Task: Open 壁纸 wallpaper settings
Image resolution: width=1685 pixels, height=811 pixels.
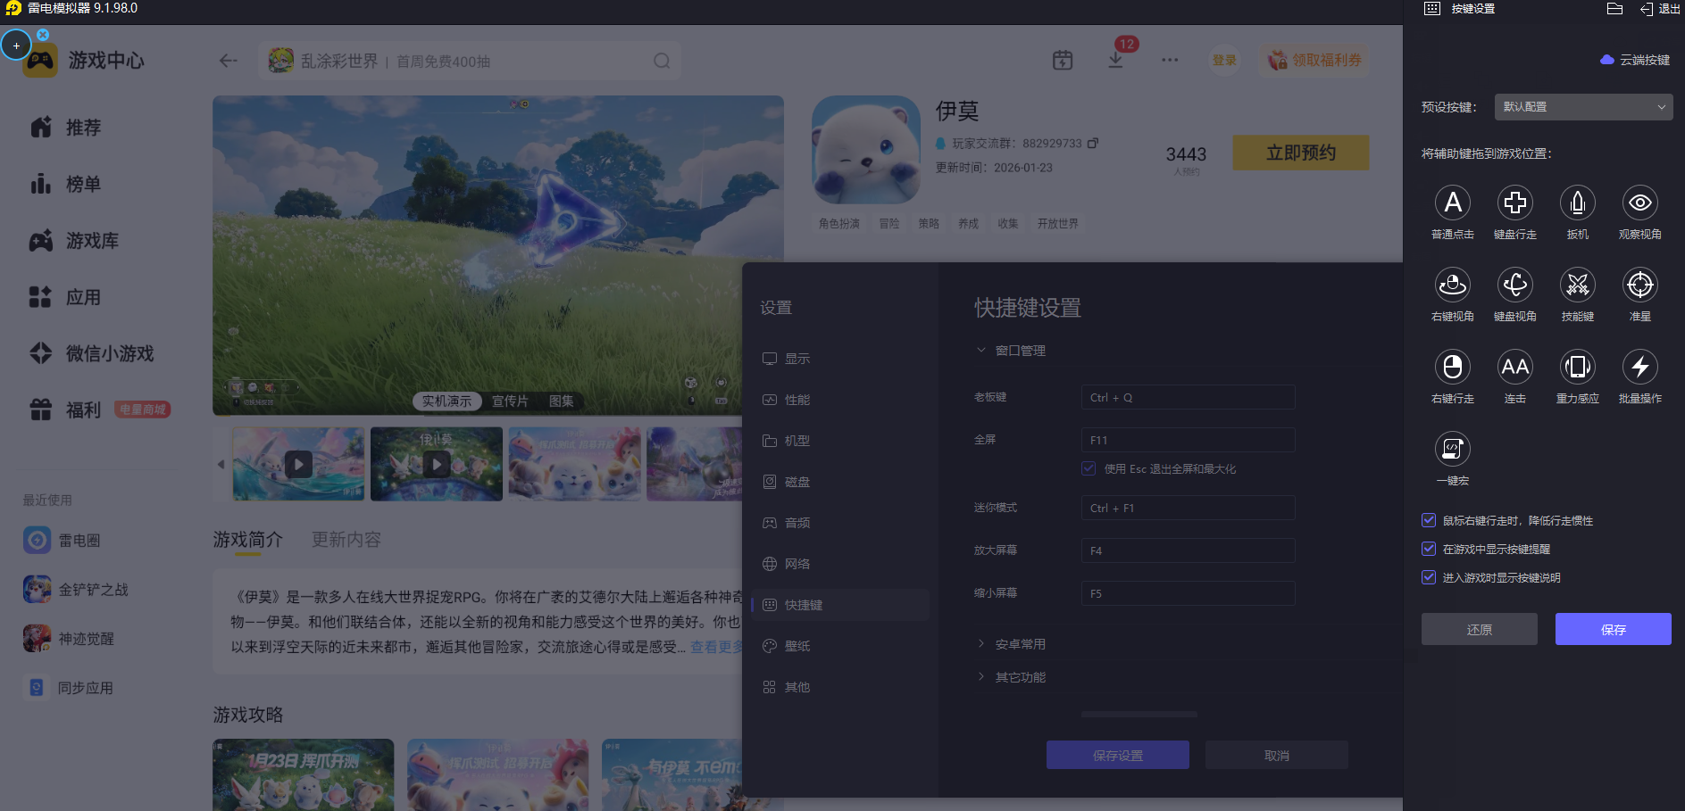Action: (x=840, y=646)
